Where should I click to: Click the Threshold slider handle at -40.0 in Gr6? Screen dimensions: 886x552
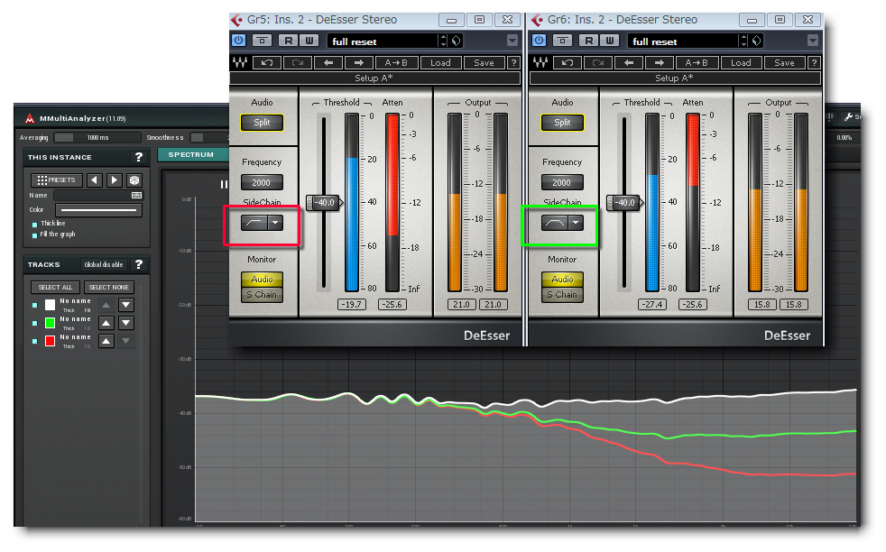(625, 202)
